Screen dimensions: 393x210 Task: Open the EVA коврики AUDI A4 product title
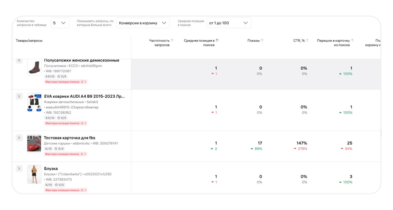[x=84, y=96]
